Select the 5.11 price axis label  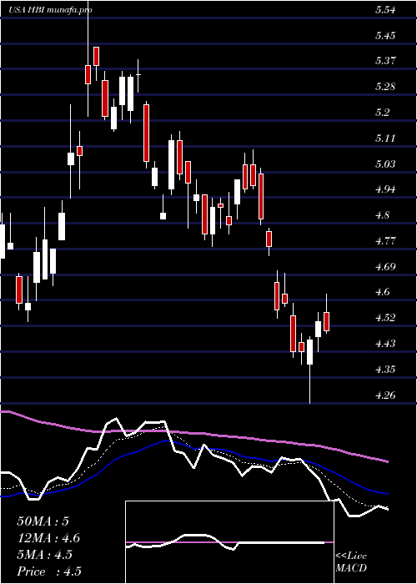coord(385,138)
